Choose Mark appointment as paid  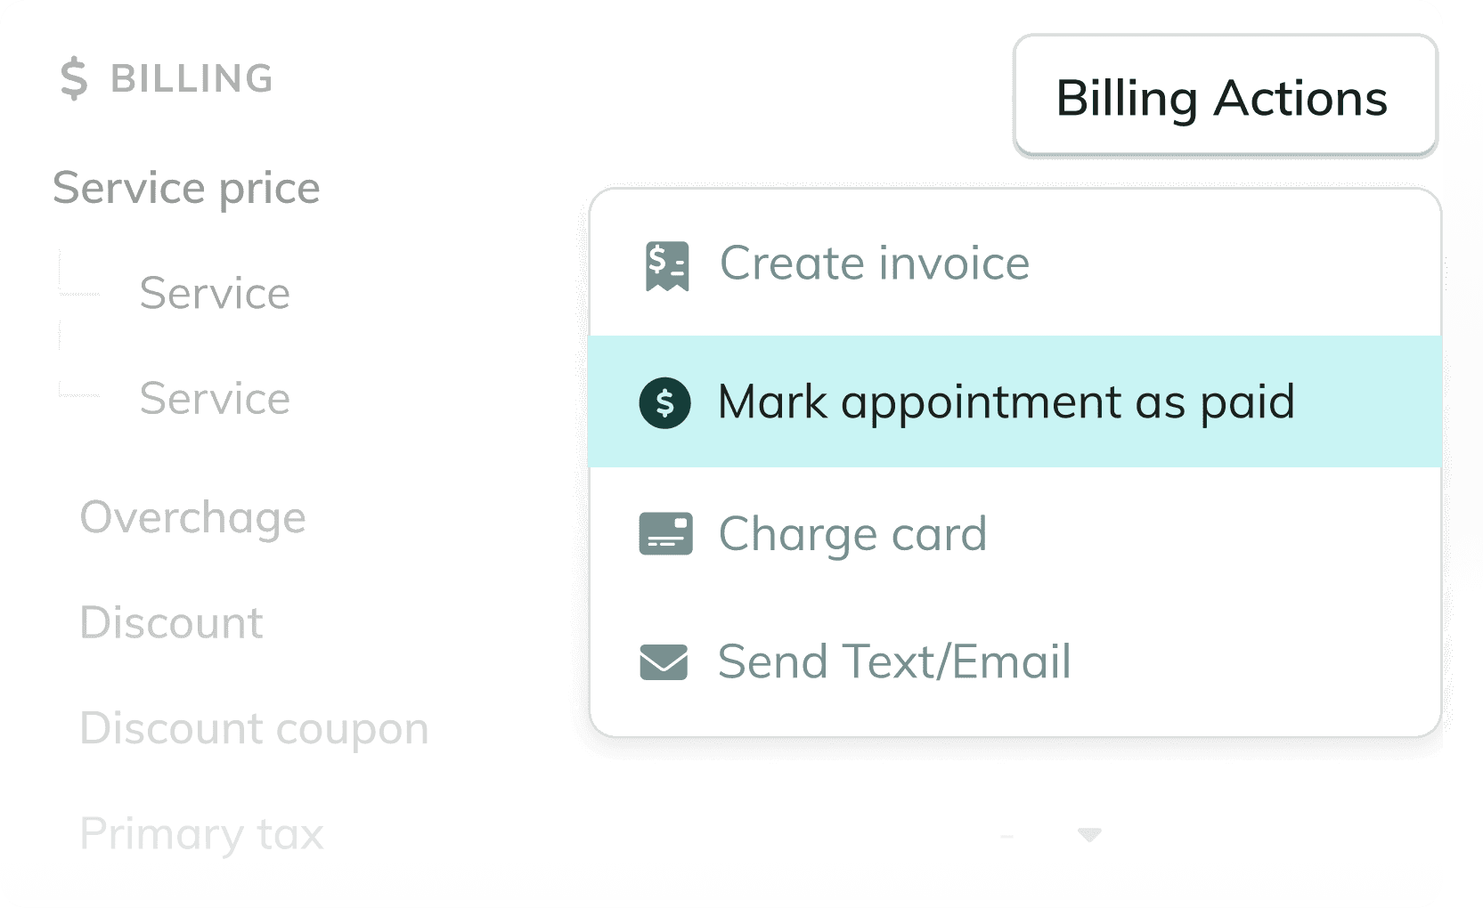click(x=1014, y=401)
